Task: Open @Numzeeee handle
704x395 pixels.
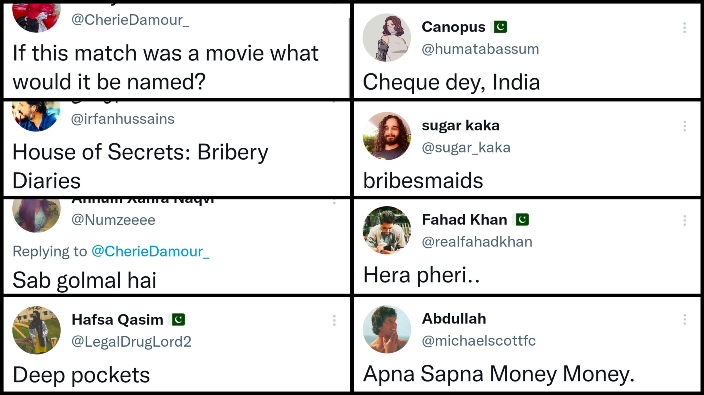Action: [113, 220]
